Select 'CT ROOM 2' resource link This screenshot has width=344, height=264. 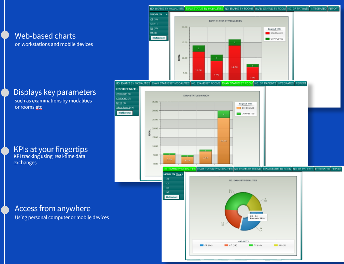(122, 98)
